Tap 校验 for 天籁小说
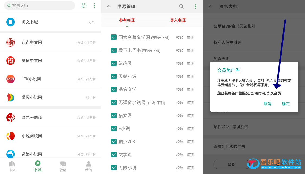 (180, 77)
